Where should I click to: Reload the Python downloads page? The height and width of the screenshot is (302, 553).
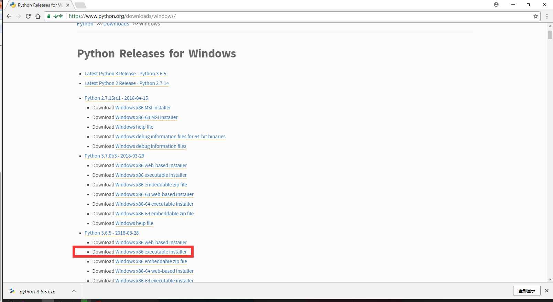(x=28, y=16)
